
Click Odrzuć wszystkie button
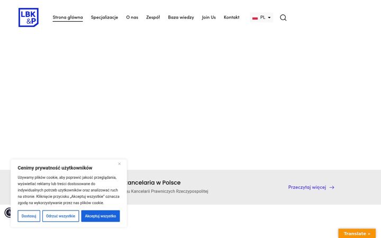point(61,216)
